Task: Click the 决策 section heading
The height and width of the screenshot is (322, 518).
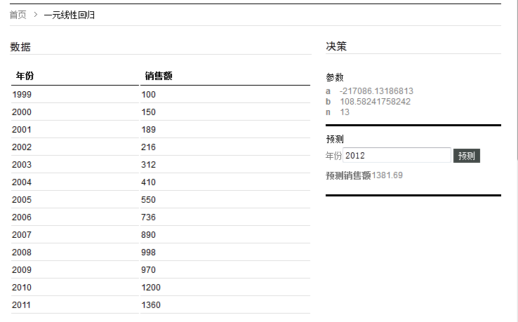Action: point(336,46)
